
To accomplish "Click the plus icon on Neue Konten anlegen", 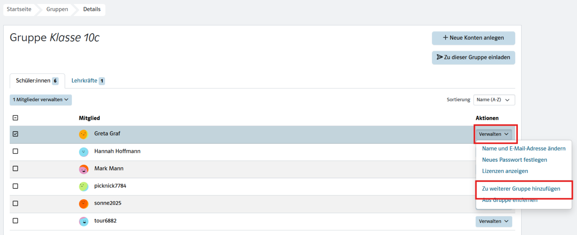I will point(445,38).
